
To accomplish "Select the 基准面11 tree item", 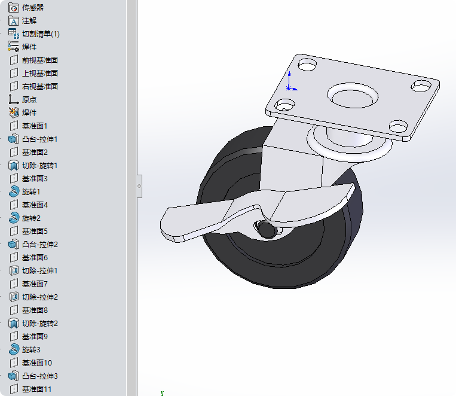I will [37, 389].
